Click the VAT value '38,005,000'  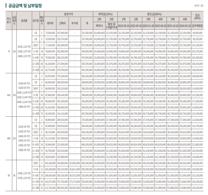click(x=75, y=188)
